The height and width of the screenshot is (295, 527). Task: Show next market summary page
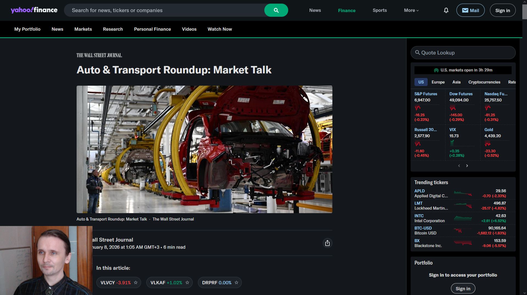click(467, 166)
